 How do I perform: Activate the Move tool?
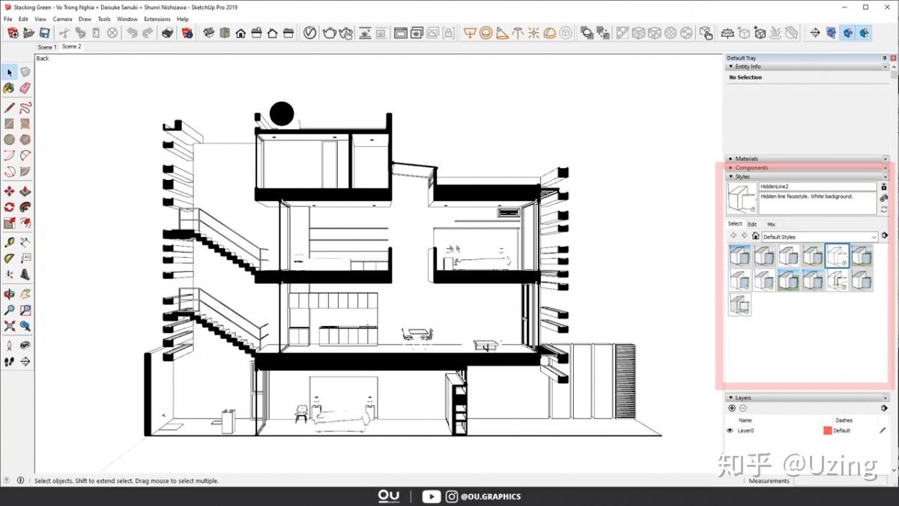point(9,191)
